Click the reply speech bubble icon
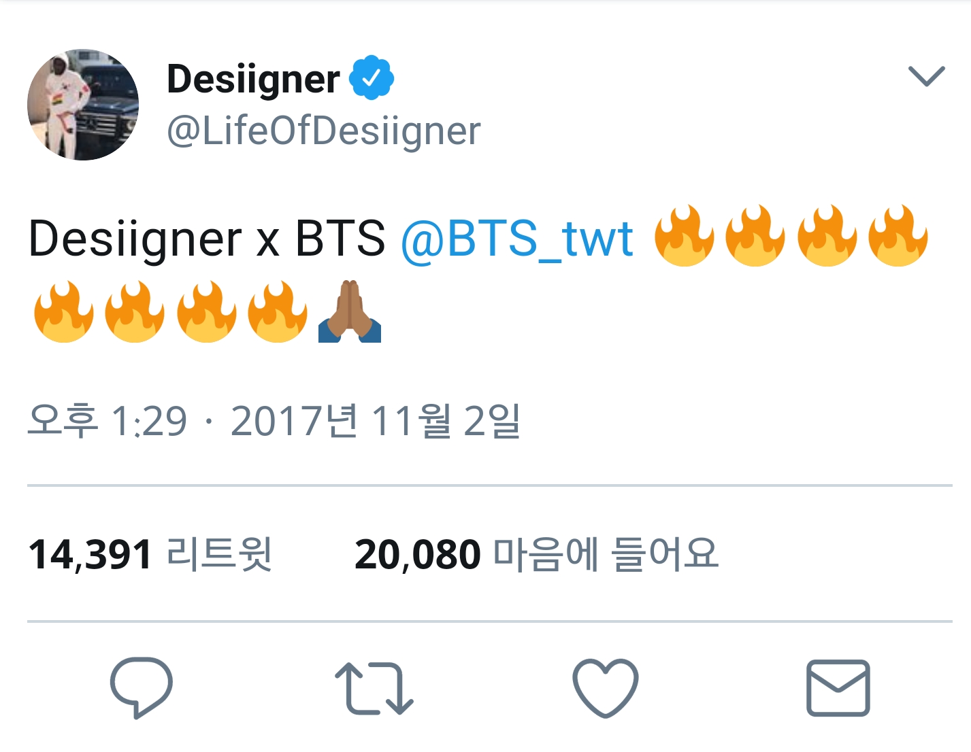The width and height of the screenshot is (971, 752). click(x=141, y=687)
